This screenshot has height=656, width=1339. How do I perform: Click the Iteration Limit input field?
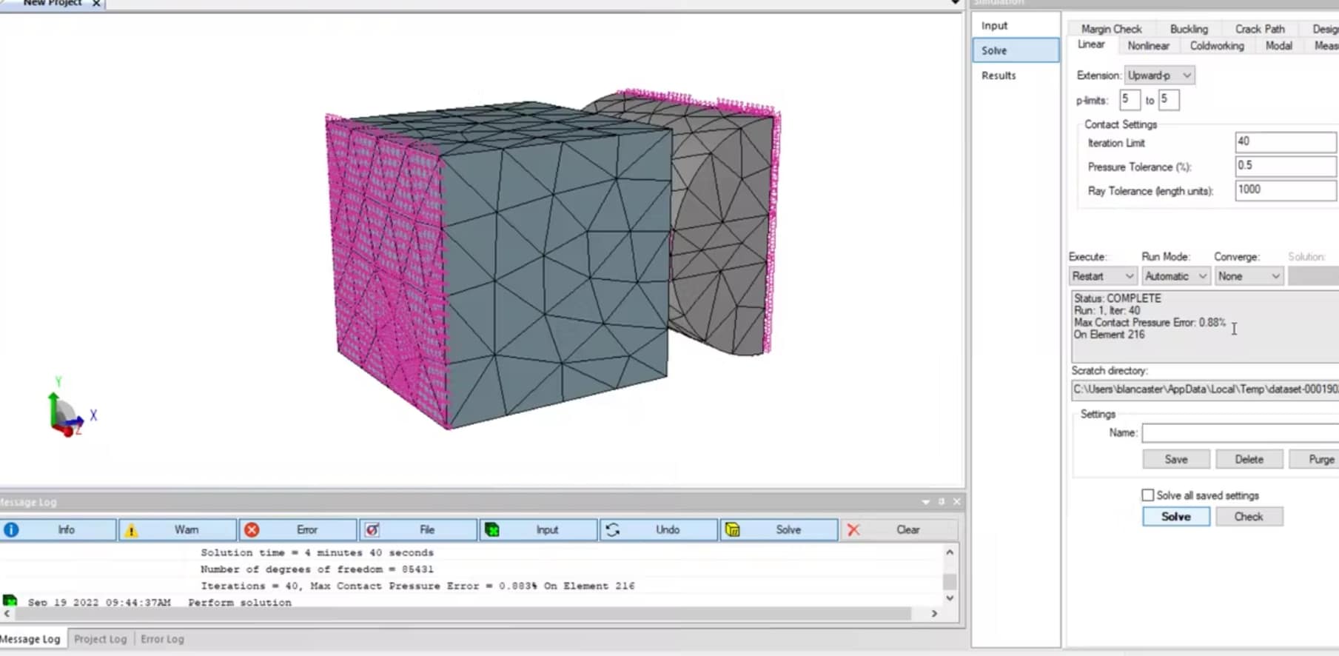click(x=1285, y=141)
